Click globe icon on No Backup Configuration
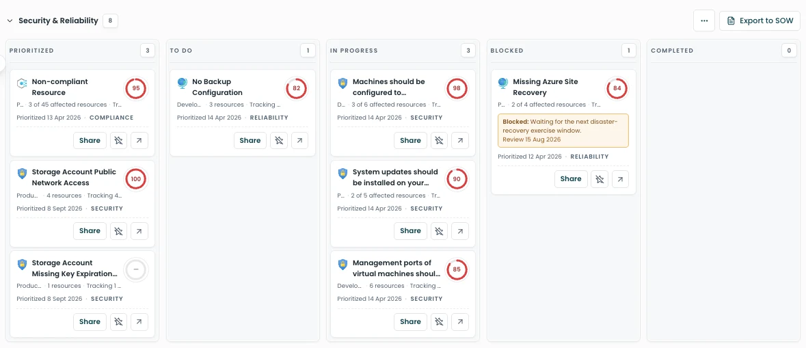 click(x=182, y=83)
